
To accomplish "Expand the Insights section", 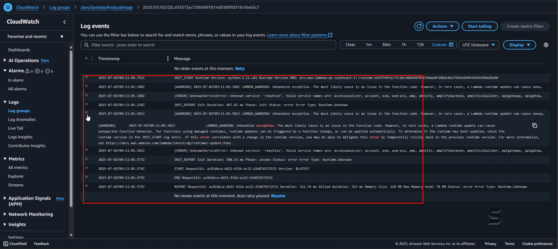I will (x=5, y=224).
